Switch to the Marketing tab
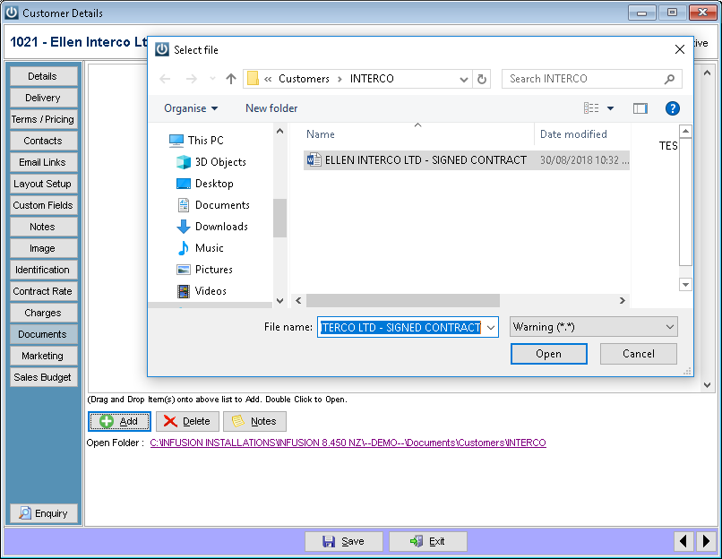 pos(43,356)
